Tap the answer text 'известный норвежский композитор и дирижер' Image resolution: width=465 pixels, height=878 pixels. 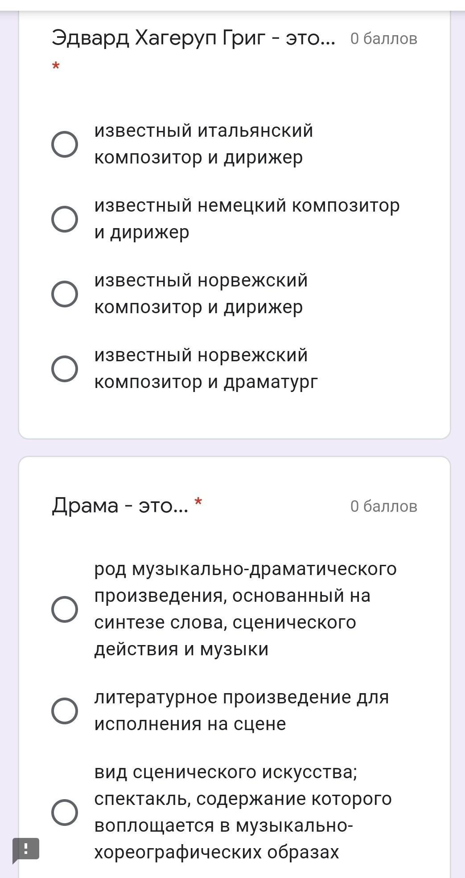pyautogui.click(x=201, y=294)
